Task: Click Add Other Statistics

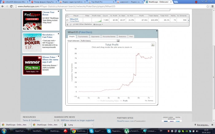Action: coord(82,24)
